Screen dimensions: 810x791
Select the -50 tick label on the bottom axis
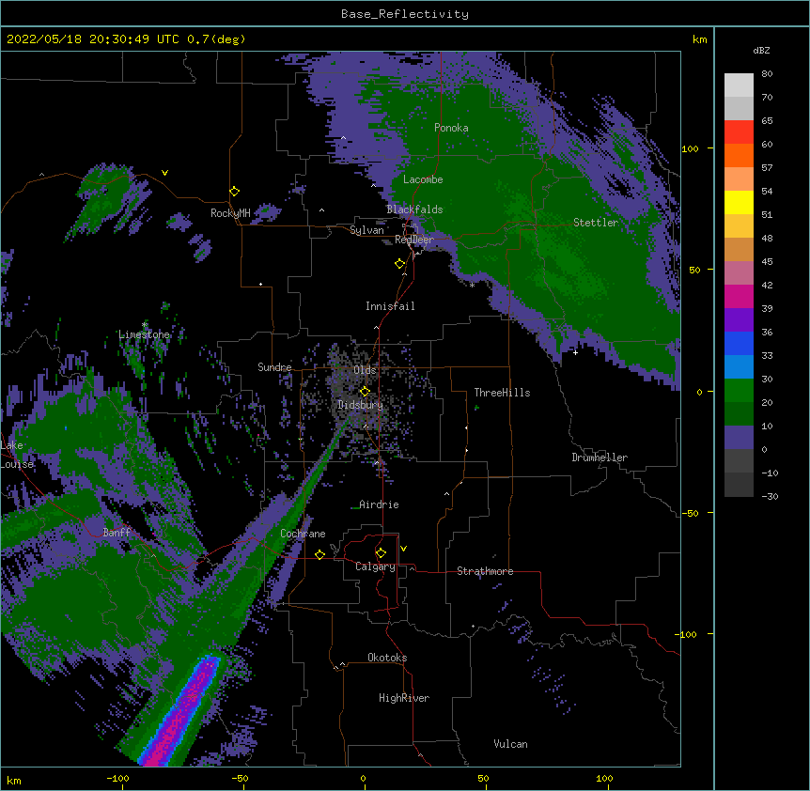240,778
